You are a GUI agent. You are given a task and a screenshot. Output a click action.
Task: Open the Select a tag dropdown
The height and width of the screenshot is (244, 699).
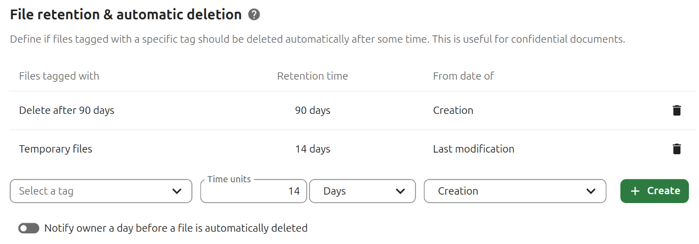[97, 191]
